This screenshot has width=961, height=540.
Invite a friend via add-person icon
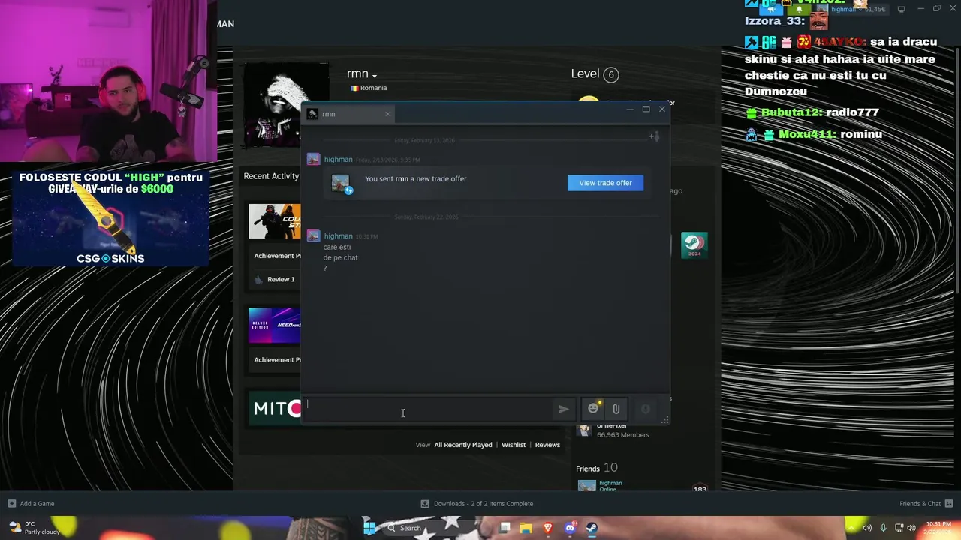point(654,136)
